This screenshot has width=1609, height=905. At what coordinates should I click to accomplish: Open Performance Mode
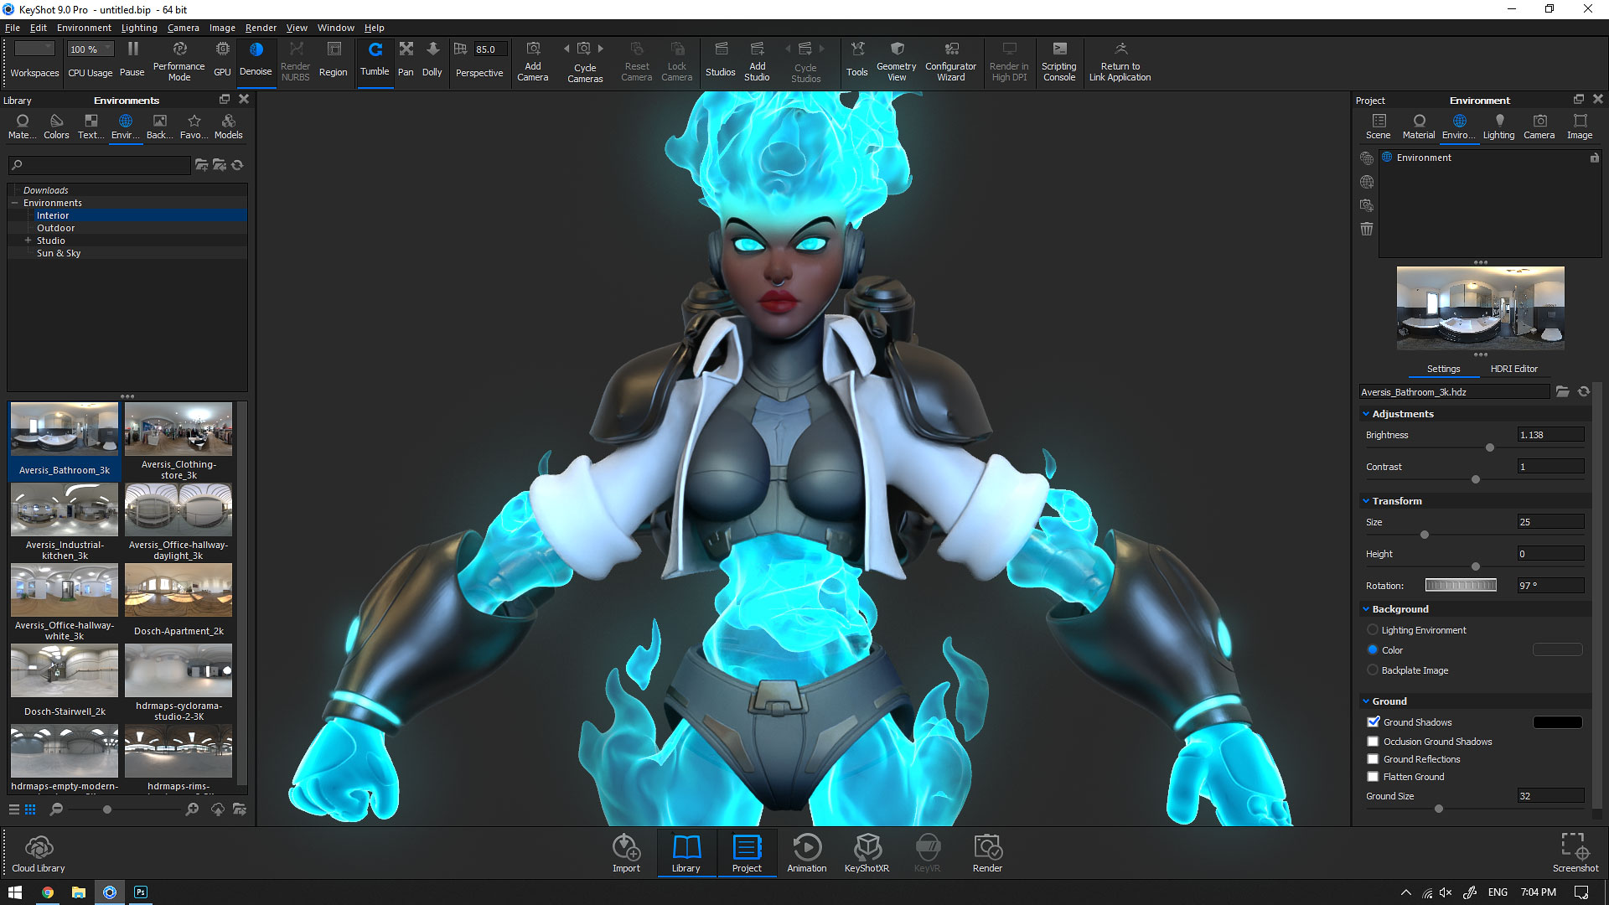tap(179, 60)
